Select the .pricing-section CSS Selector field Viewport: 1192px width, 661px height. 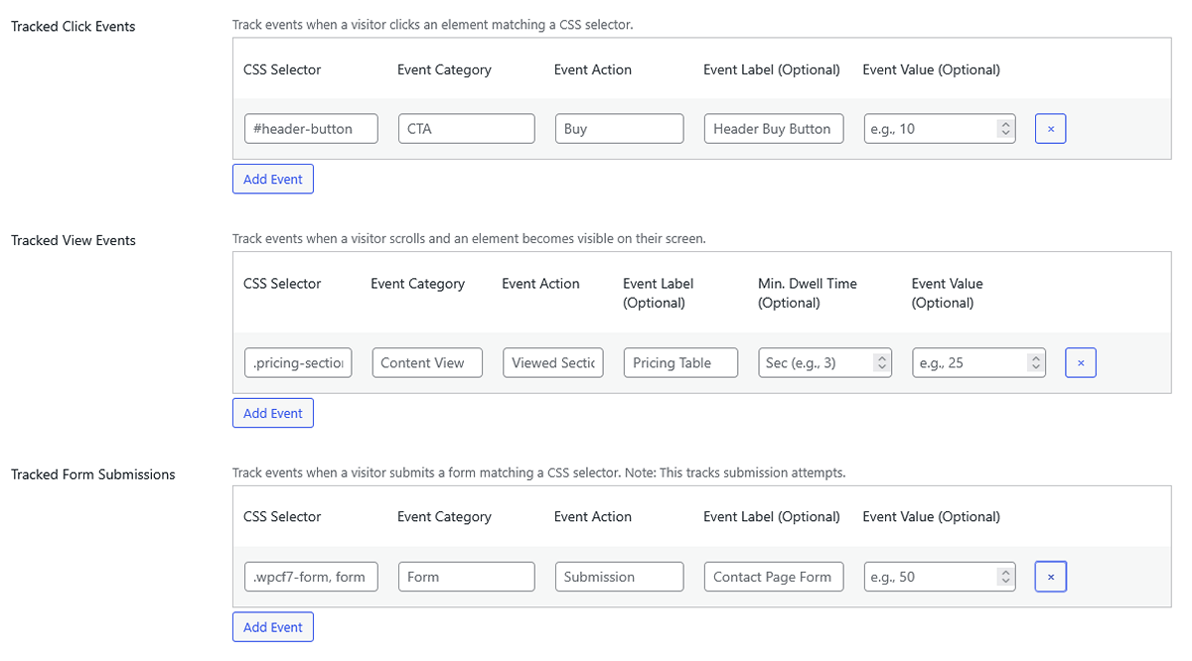pyautogui.click(x=298, y=362)
